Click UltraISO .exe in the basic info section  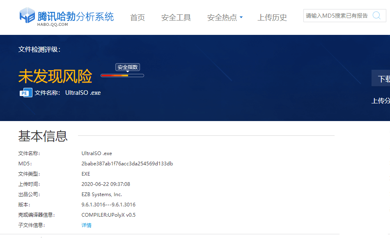point(96,153)
